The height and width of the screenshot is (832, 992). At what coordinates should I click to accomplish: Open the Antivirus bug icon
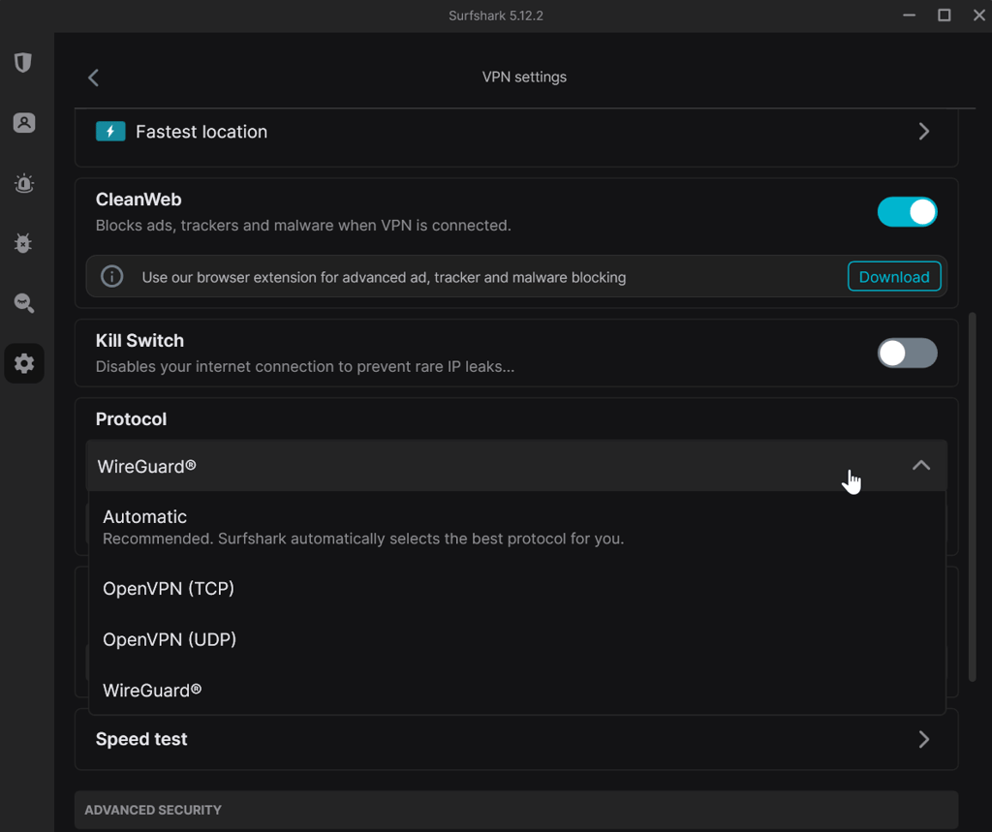tap(23, 243)
